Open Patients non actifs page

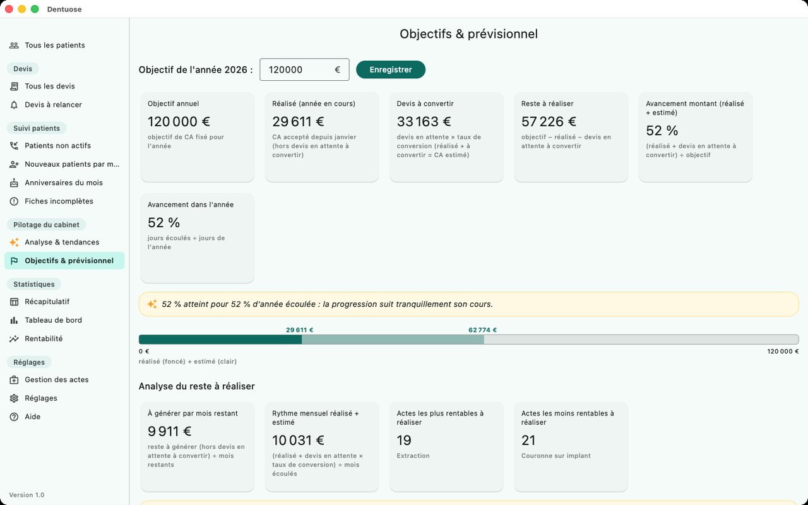coord(64,146)
